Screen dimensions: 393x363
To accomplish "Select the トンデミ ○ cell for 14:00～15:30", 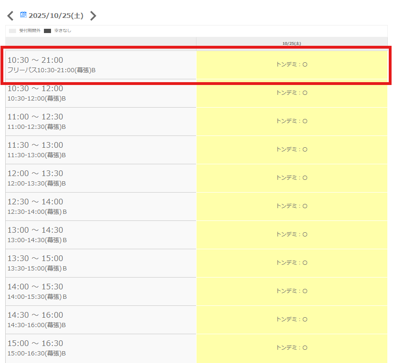I will tap(291, 291).
